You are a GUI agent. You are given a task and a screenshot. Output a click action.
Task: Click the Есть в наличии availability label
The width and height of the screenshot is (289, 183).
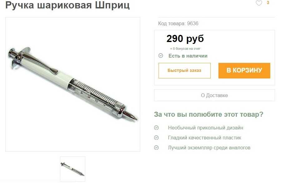[x=188, y=56]
